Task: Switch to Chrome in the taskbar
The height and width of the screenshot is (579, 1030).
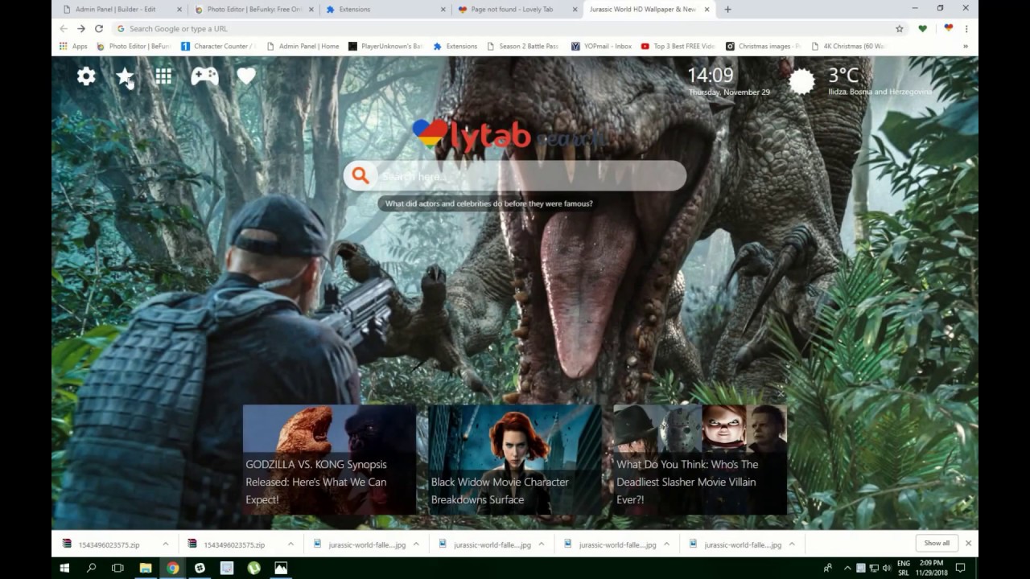Action: 172,568
